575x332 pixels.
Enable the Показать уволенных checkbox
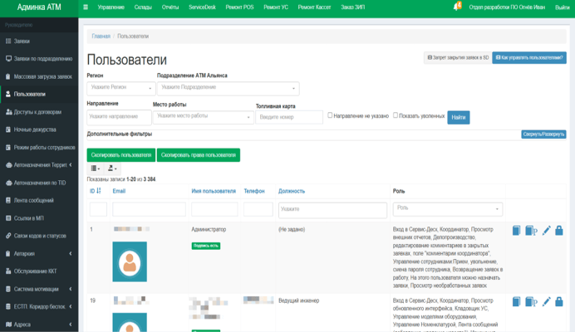[x=396, y=115]
